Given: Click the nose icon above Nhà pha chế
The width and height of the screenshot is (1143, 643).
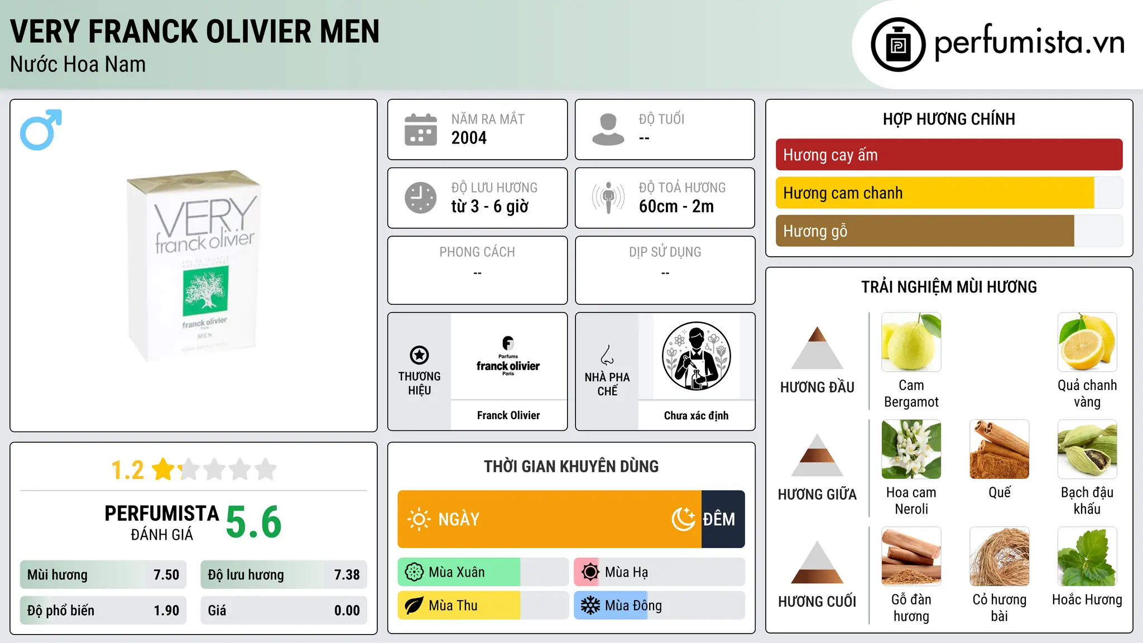Looking at the screenshot, I should 607,355.
